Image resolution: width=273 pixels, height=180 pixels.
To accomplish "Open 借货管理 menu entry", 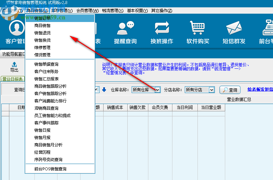I will click(x=60, y=55).
